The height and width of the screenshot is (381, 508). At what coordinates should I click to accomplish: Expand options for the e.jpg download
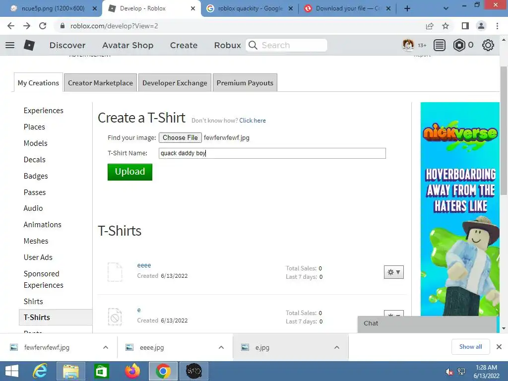pyautogui.click(x=337, y=347)
